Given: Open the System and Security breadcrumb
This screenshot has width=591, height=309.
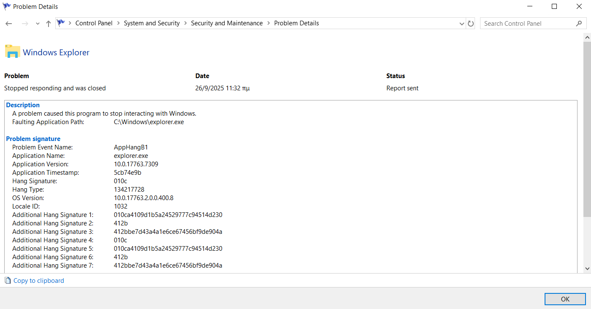Looking at the screenshot, I should pos(152,23).
